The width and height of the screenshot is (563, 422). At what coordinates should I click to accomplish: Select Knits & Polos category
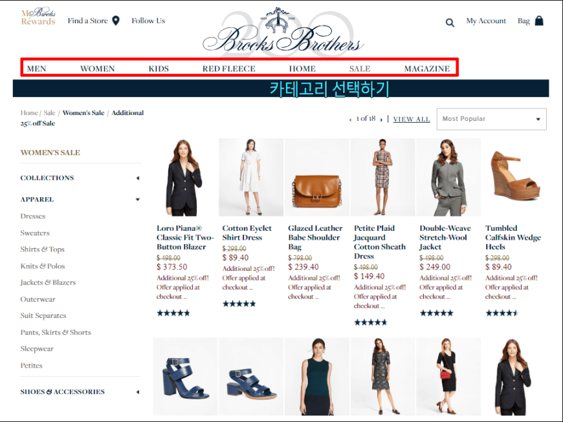point(43,266)
